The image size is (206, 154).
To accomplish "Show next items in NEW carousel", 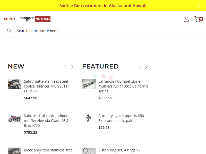I will pos(72,67).
